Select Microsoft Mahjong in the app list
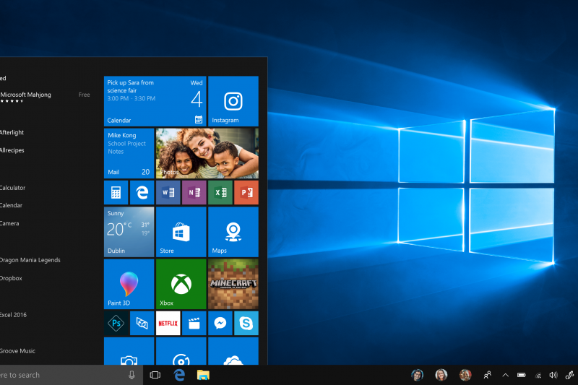Viewport: 578px width, 385px height. pos(26,95)
